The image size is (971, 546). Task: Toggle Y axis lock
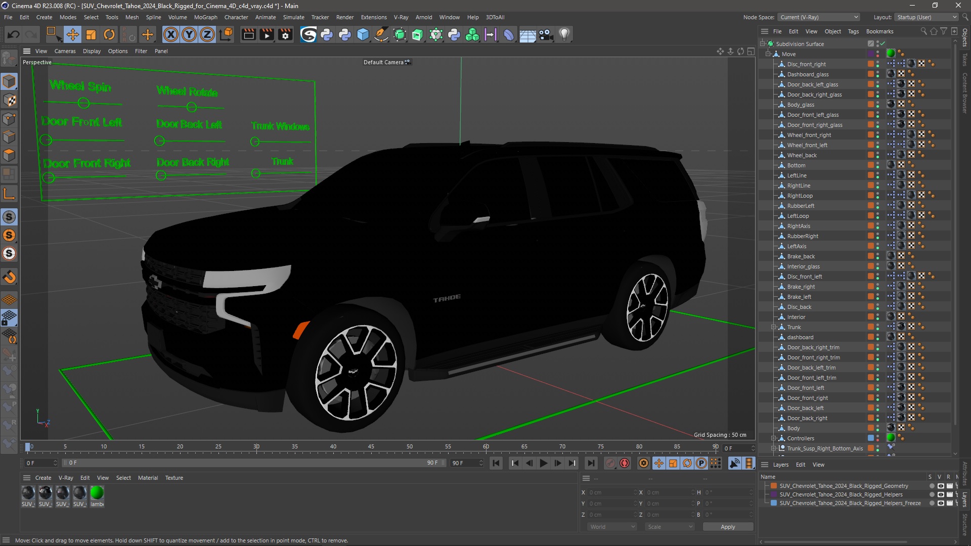pyautogui.click(x=189, y=34)
